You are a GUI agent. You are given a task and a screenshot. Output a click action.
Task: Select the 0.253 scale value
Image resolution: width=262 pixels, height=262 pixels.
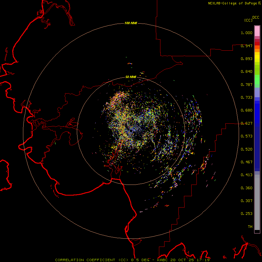point(247,214)
